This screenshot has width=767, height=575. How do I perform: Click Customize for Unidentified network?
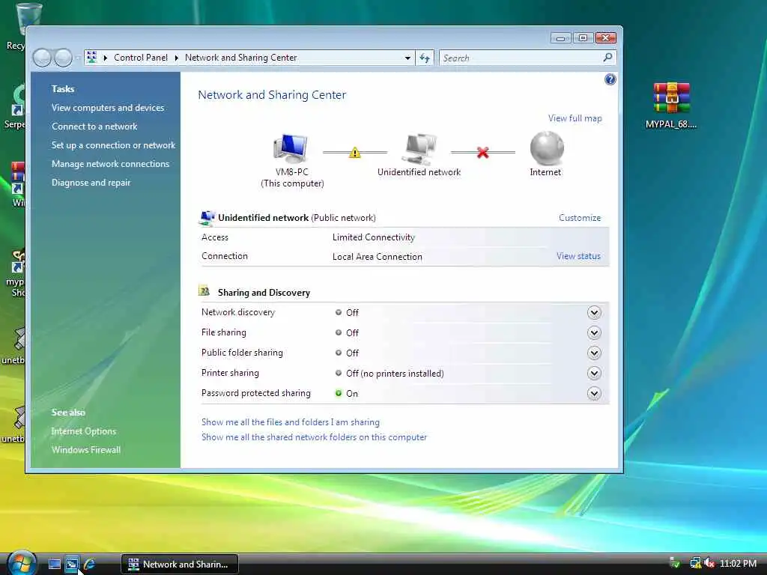coord(580,218)
